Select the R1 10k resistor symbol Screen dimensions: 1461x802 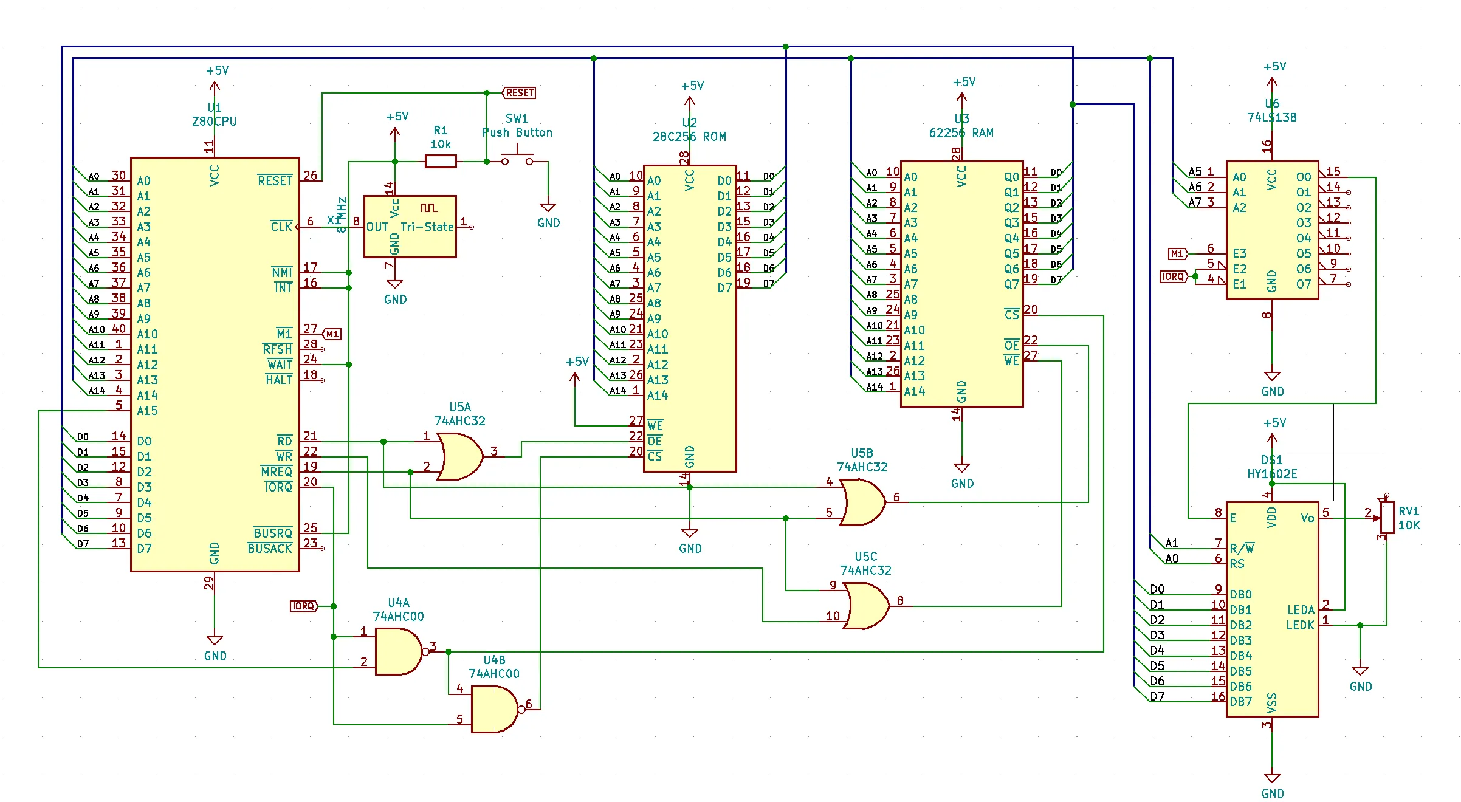tap(441, 162)
